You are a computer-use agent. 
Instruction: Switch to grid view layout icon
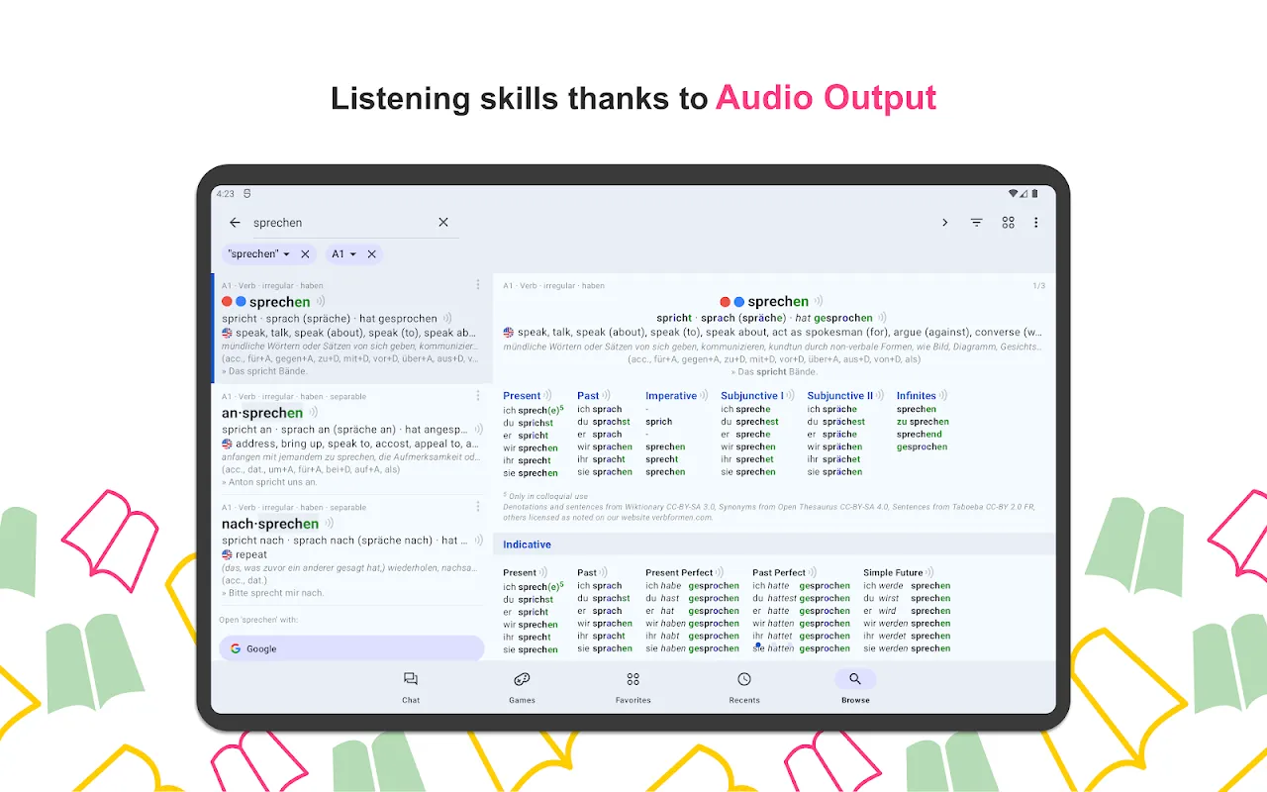pos(1008,223)
